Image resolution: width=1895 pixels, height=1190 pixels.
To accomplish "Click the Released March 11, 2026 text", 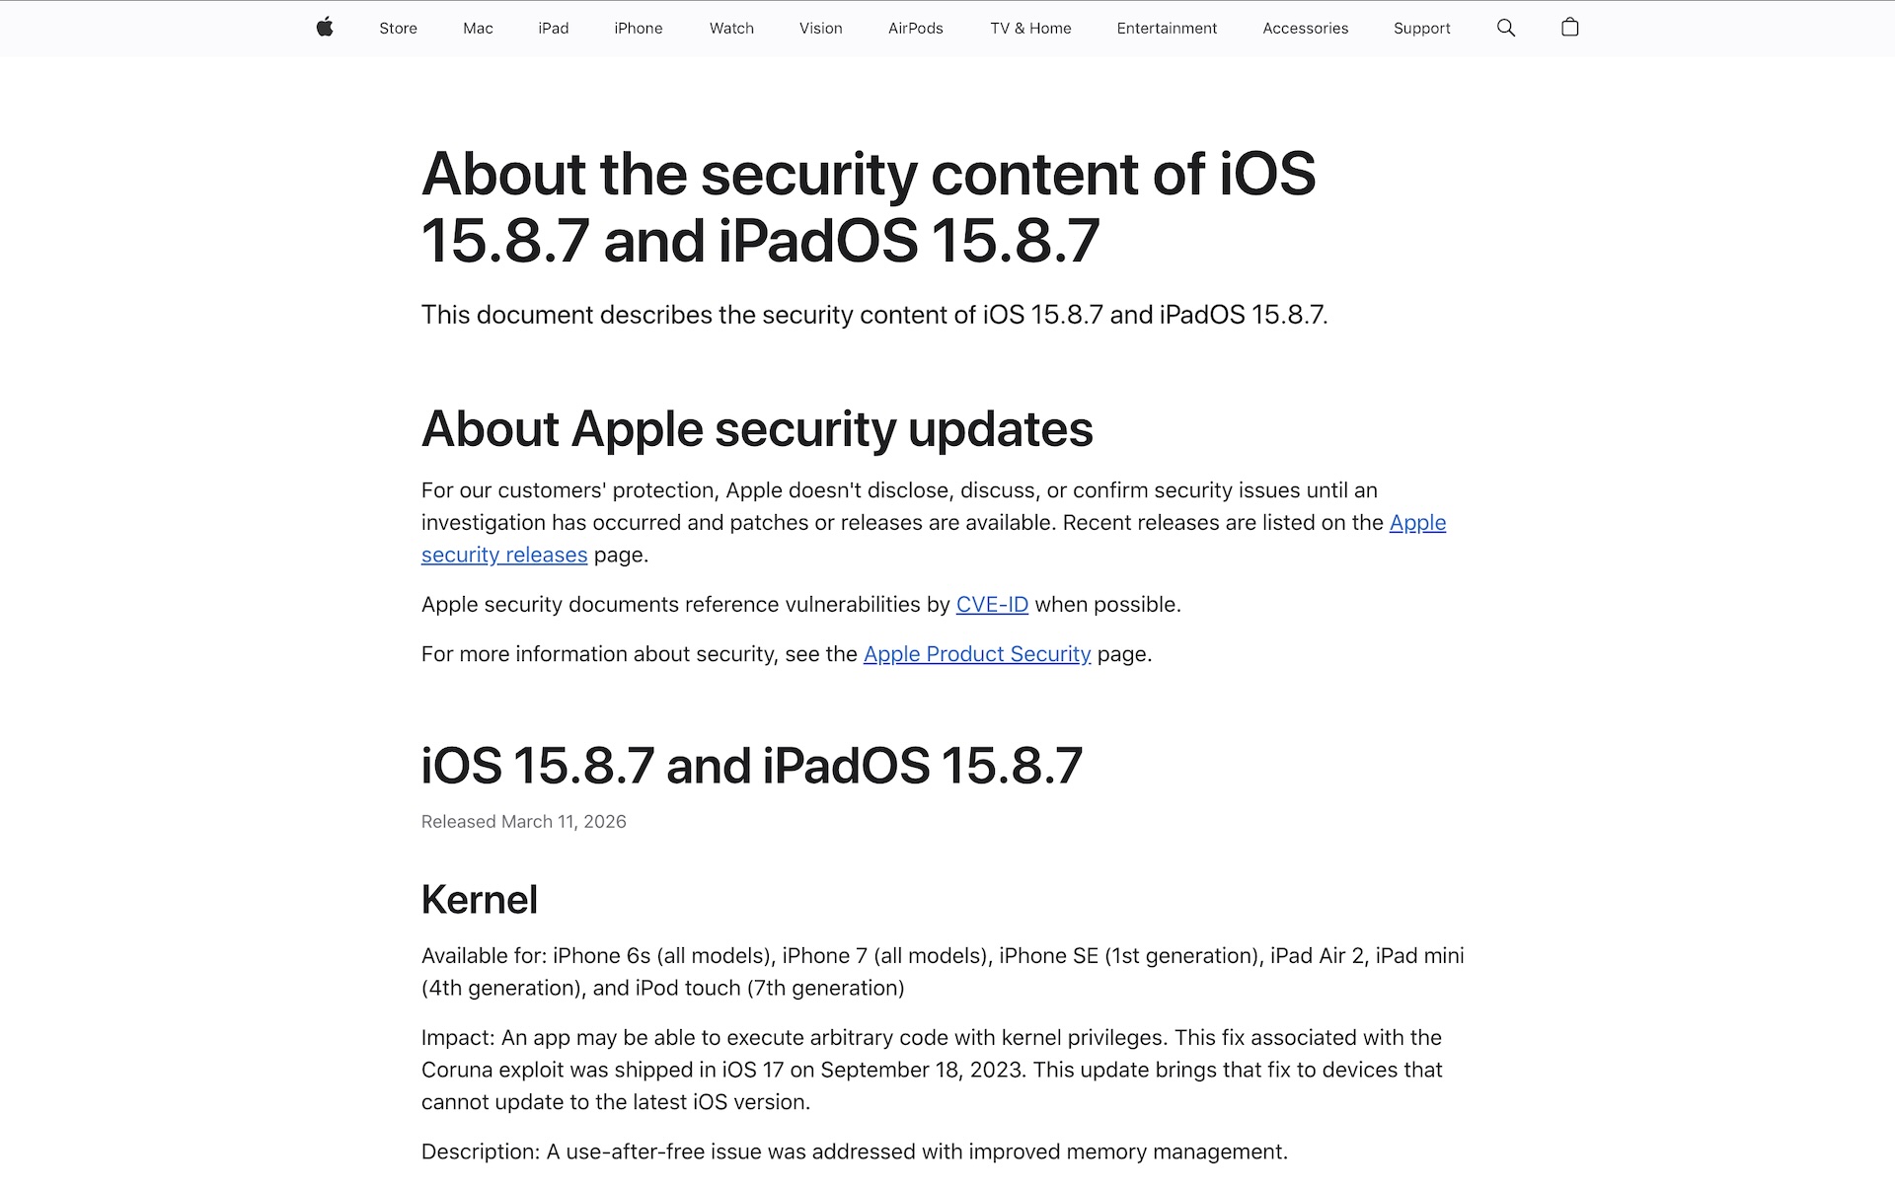I will pyautogui.click(x=523, y=821).
